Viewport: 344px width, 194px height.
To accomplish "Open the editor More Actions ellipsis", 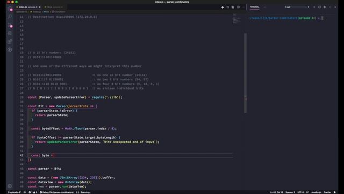I will 243,7.
